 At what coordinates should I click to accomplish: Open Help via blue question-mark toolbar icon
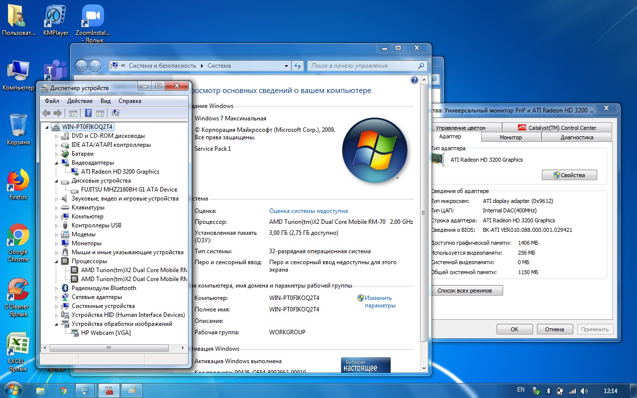88,113
